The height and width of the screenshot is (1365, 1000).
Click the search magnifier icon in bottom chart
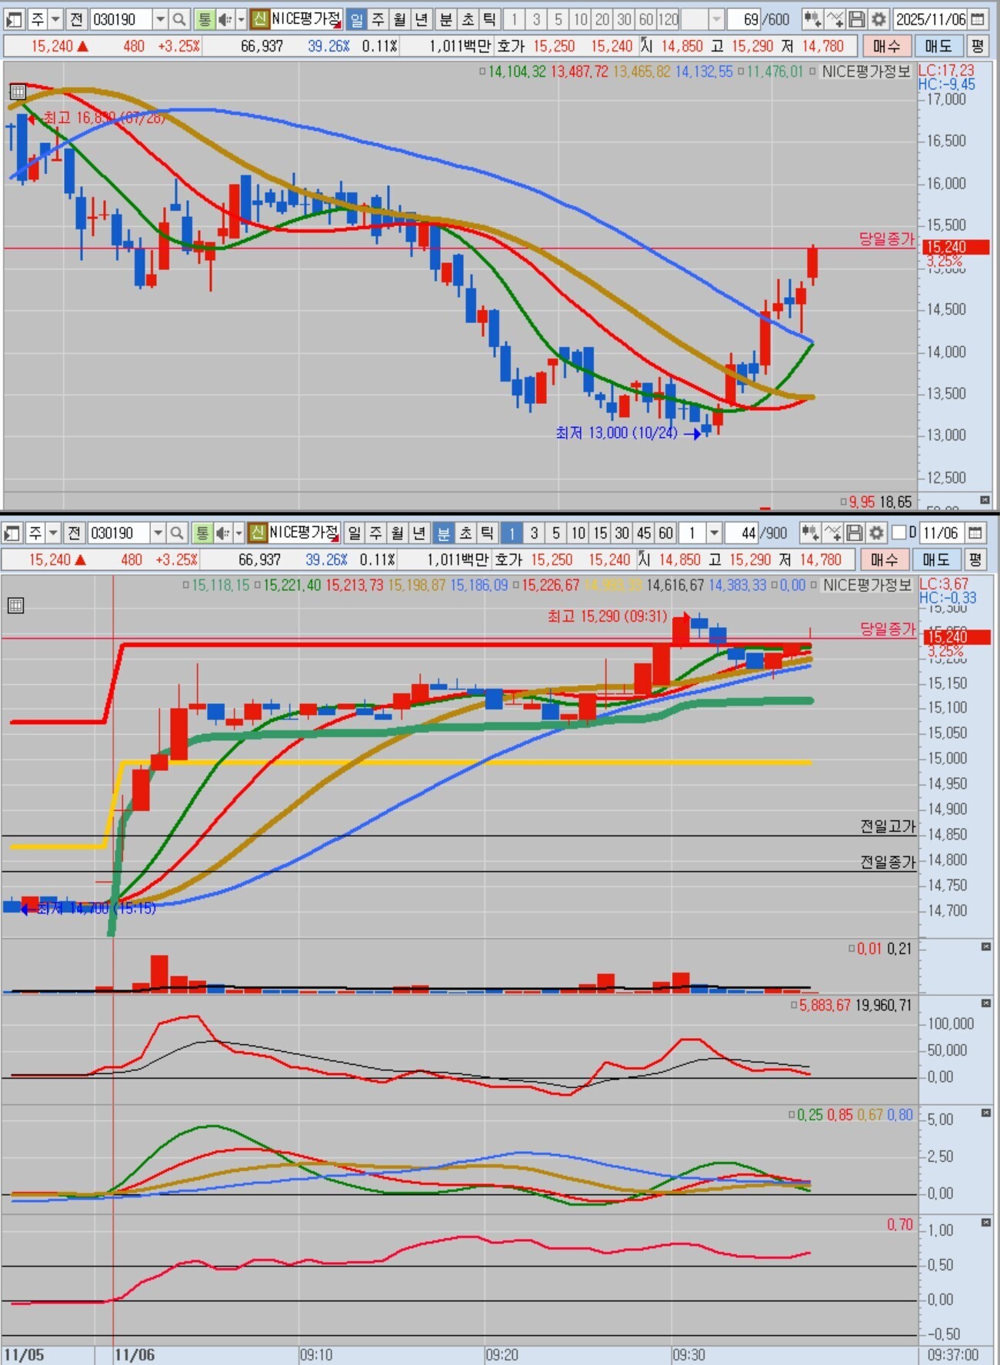[177, 533]
